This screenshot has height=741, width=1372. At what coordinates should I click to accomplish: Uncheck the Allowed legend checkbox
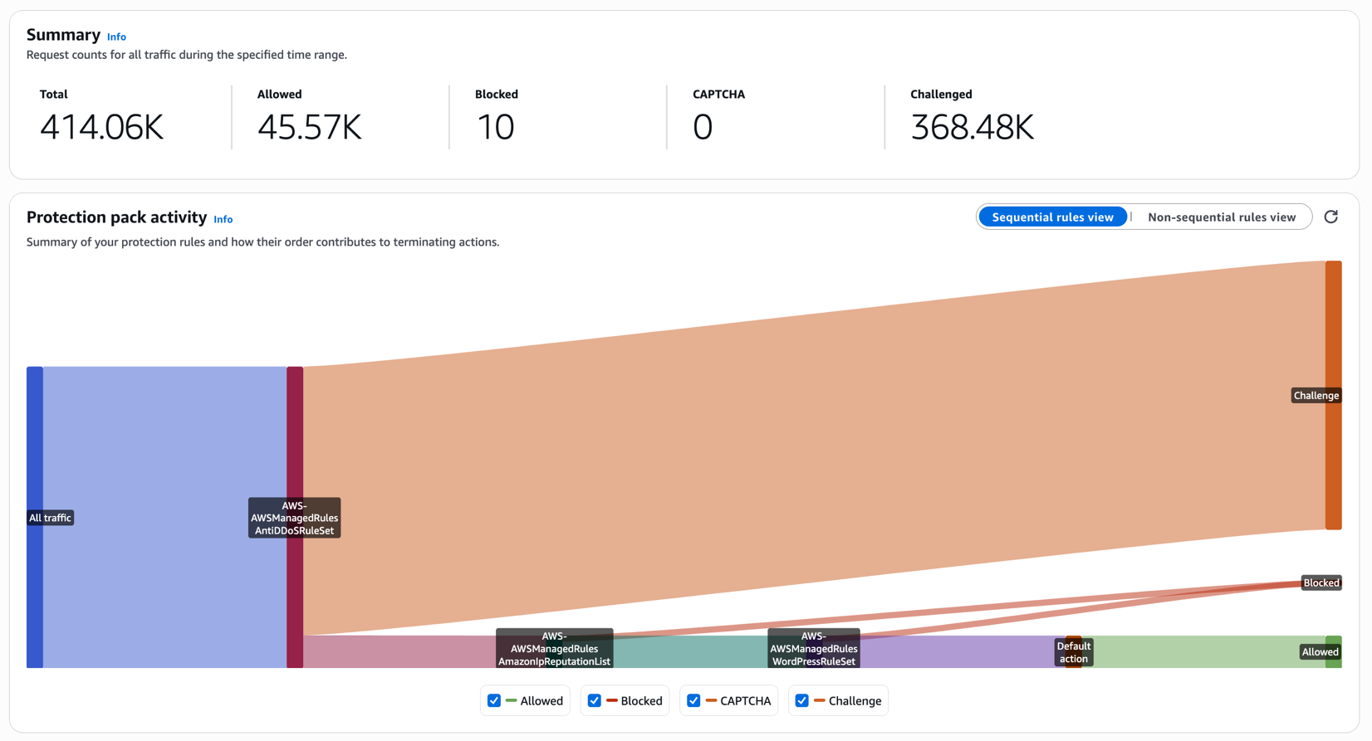pos(494,700)
